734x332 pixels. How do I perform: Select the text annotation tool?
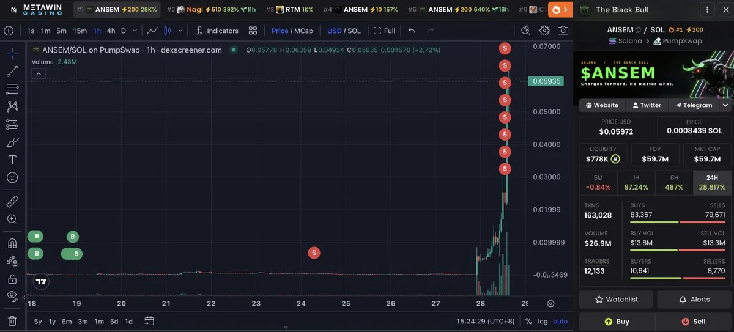pyautogui.click(x=12, y=160)
